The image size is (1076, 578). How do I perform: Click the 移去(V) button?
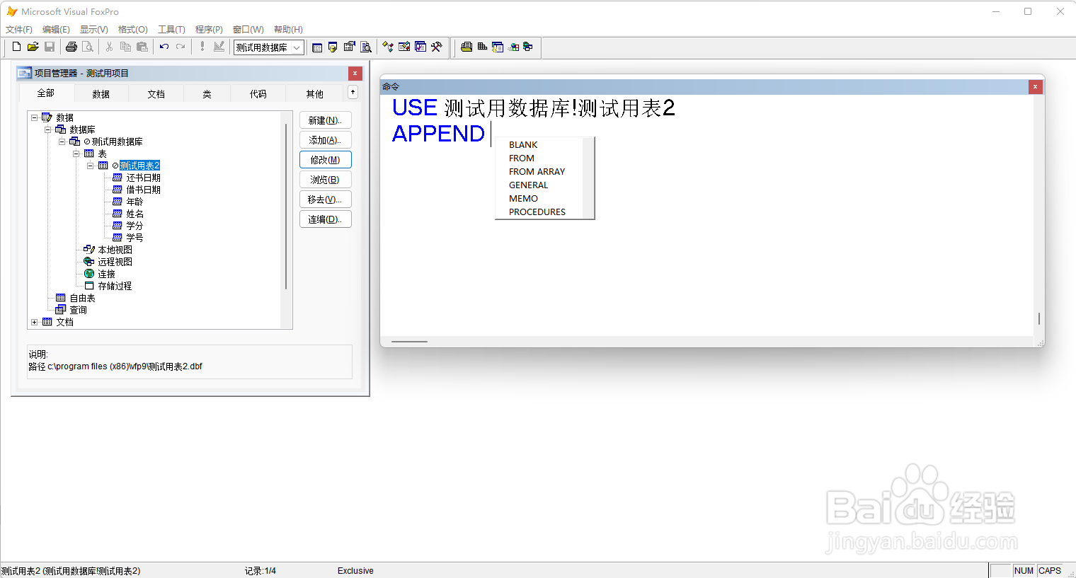click(x=326, y=200)
